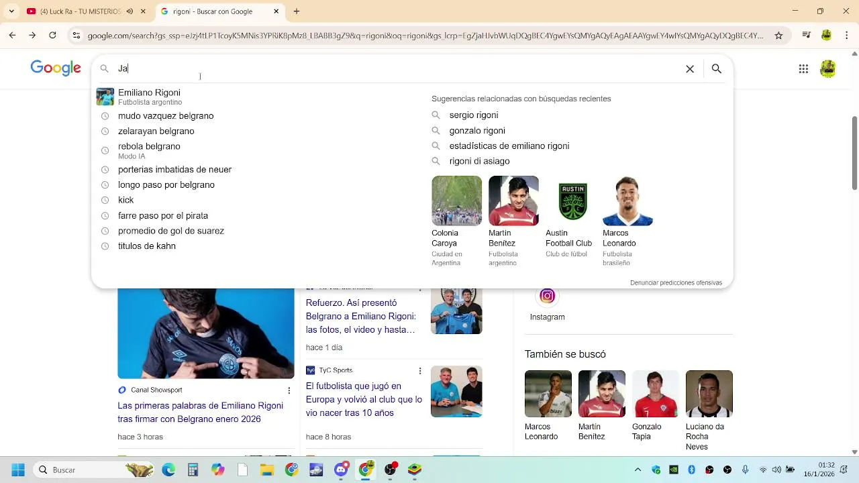Open Luciano da Rocha Neves card
859x483 pixels.
[x=709, y=411]
